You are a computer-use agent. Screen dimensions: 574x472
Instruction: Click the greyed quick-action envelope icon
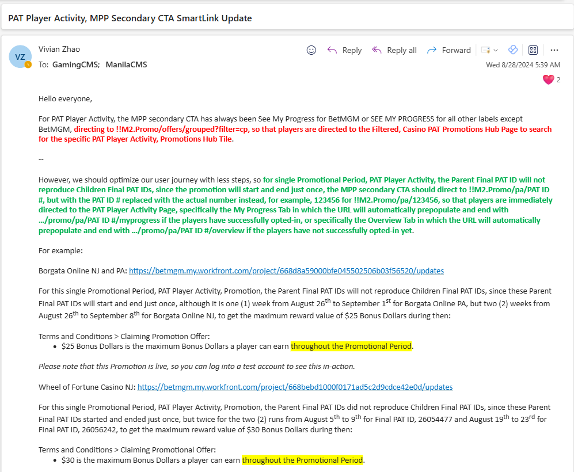[x=485, y=50]
